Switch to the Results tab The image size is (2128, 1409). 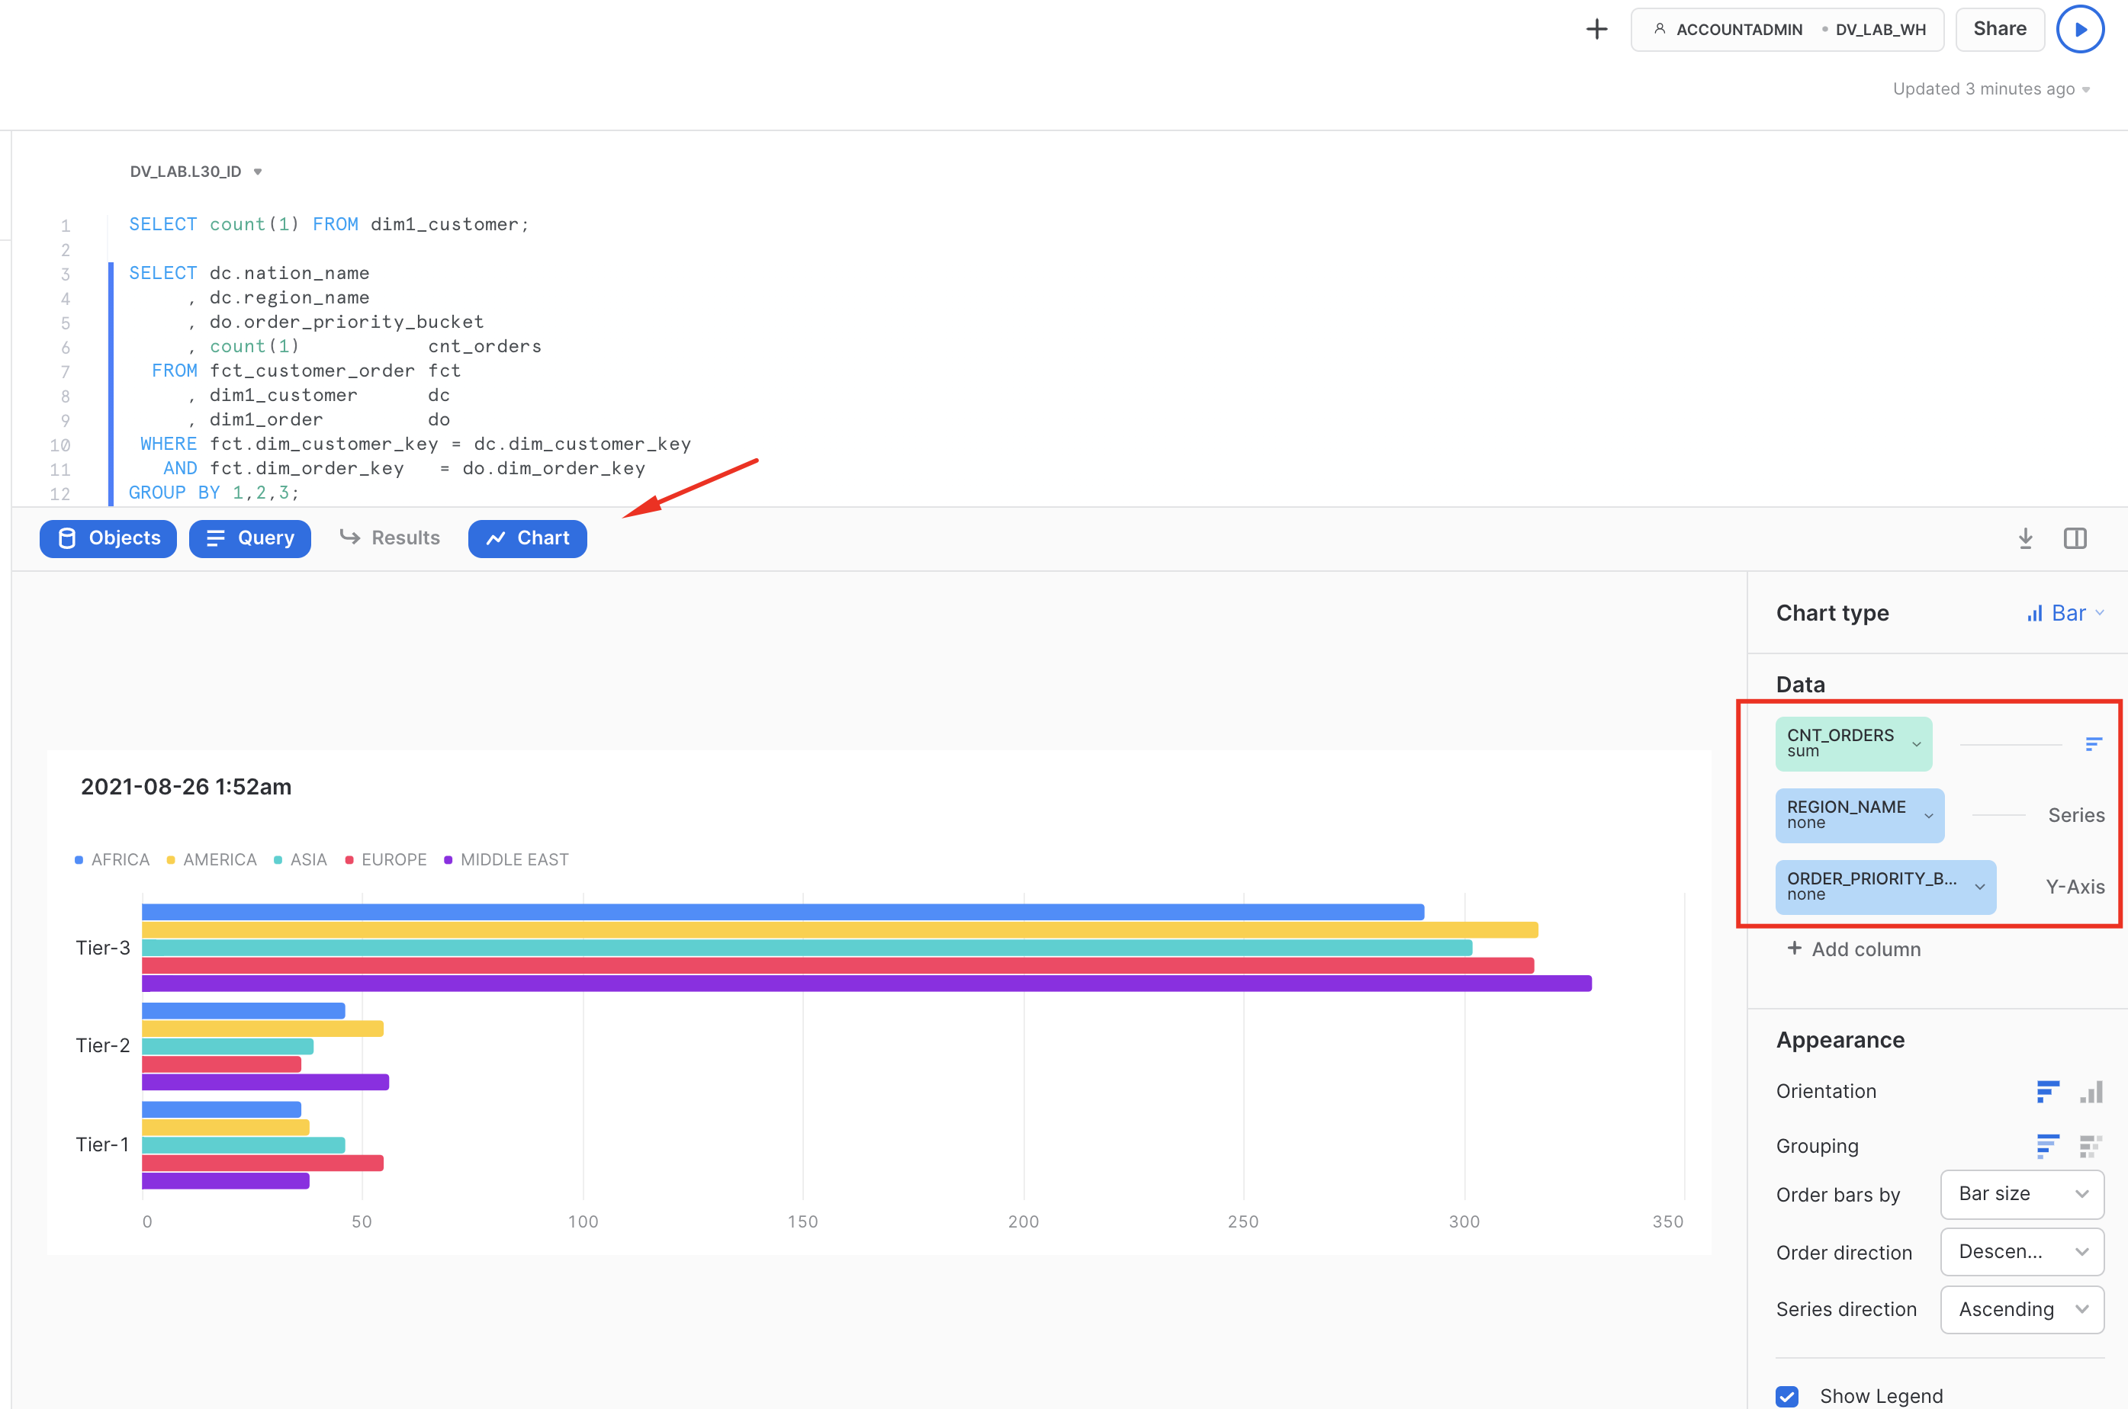(390, 538)
